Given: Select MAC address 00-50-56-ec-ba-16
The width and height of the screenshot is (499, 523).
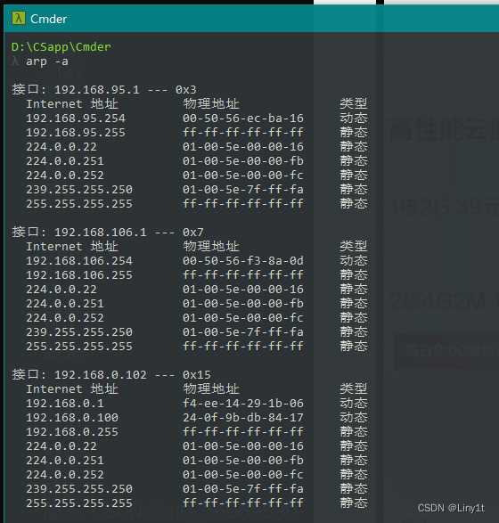Looking at the screenshot, I should [x=243, y=118].
